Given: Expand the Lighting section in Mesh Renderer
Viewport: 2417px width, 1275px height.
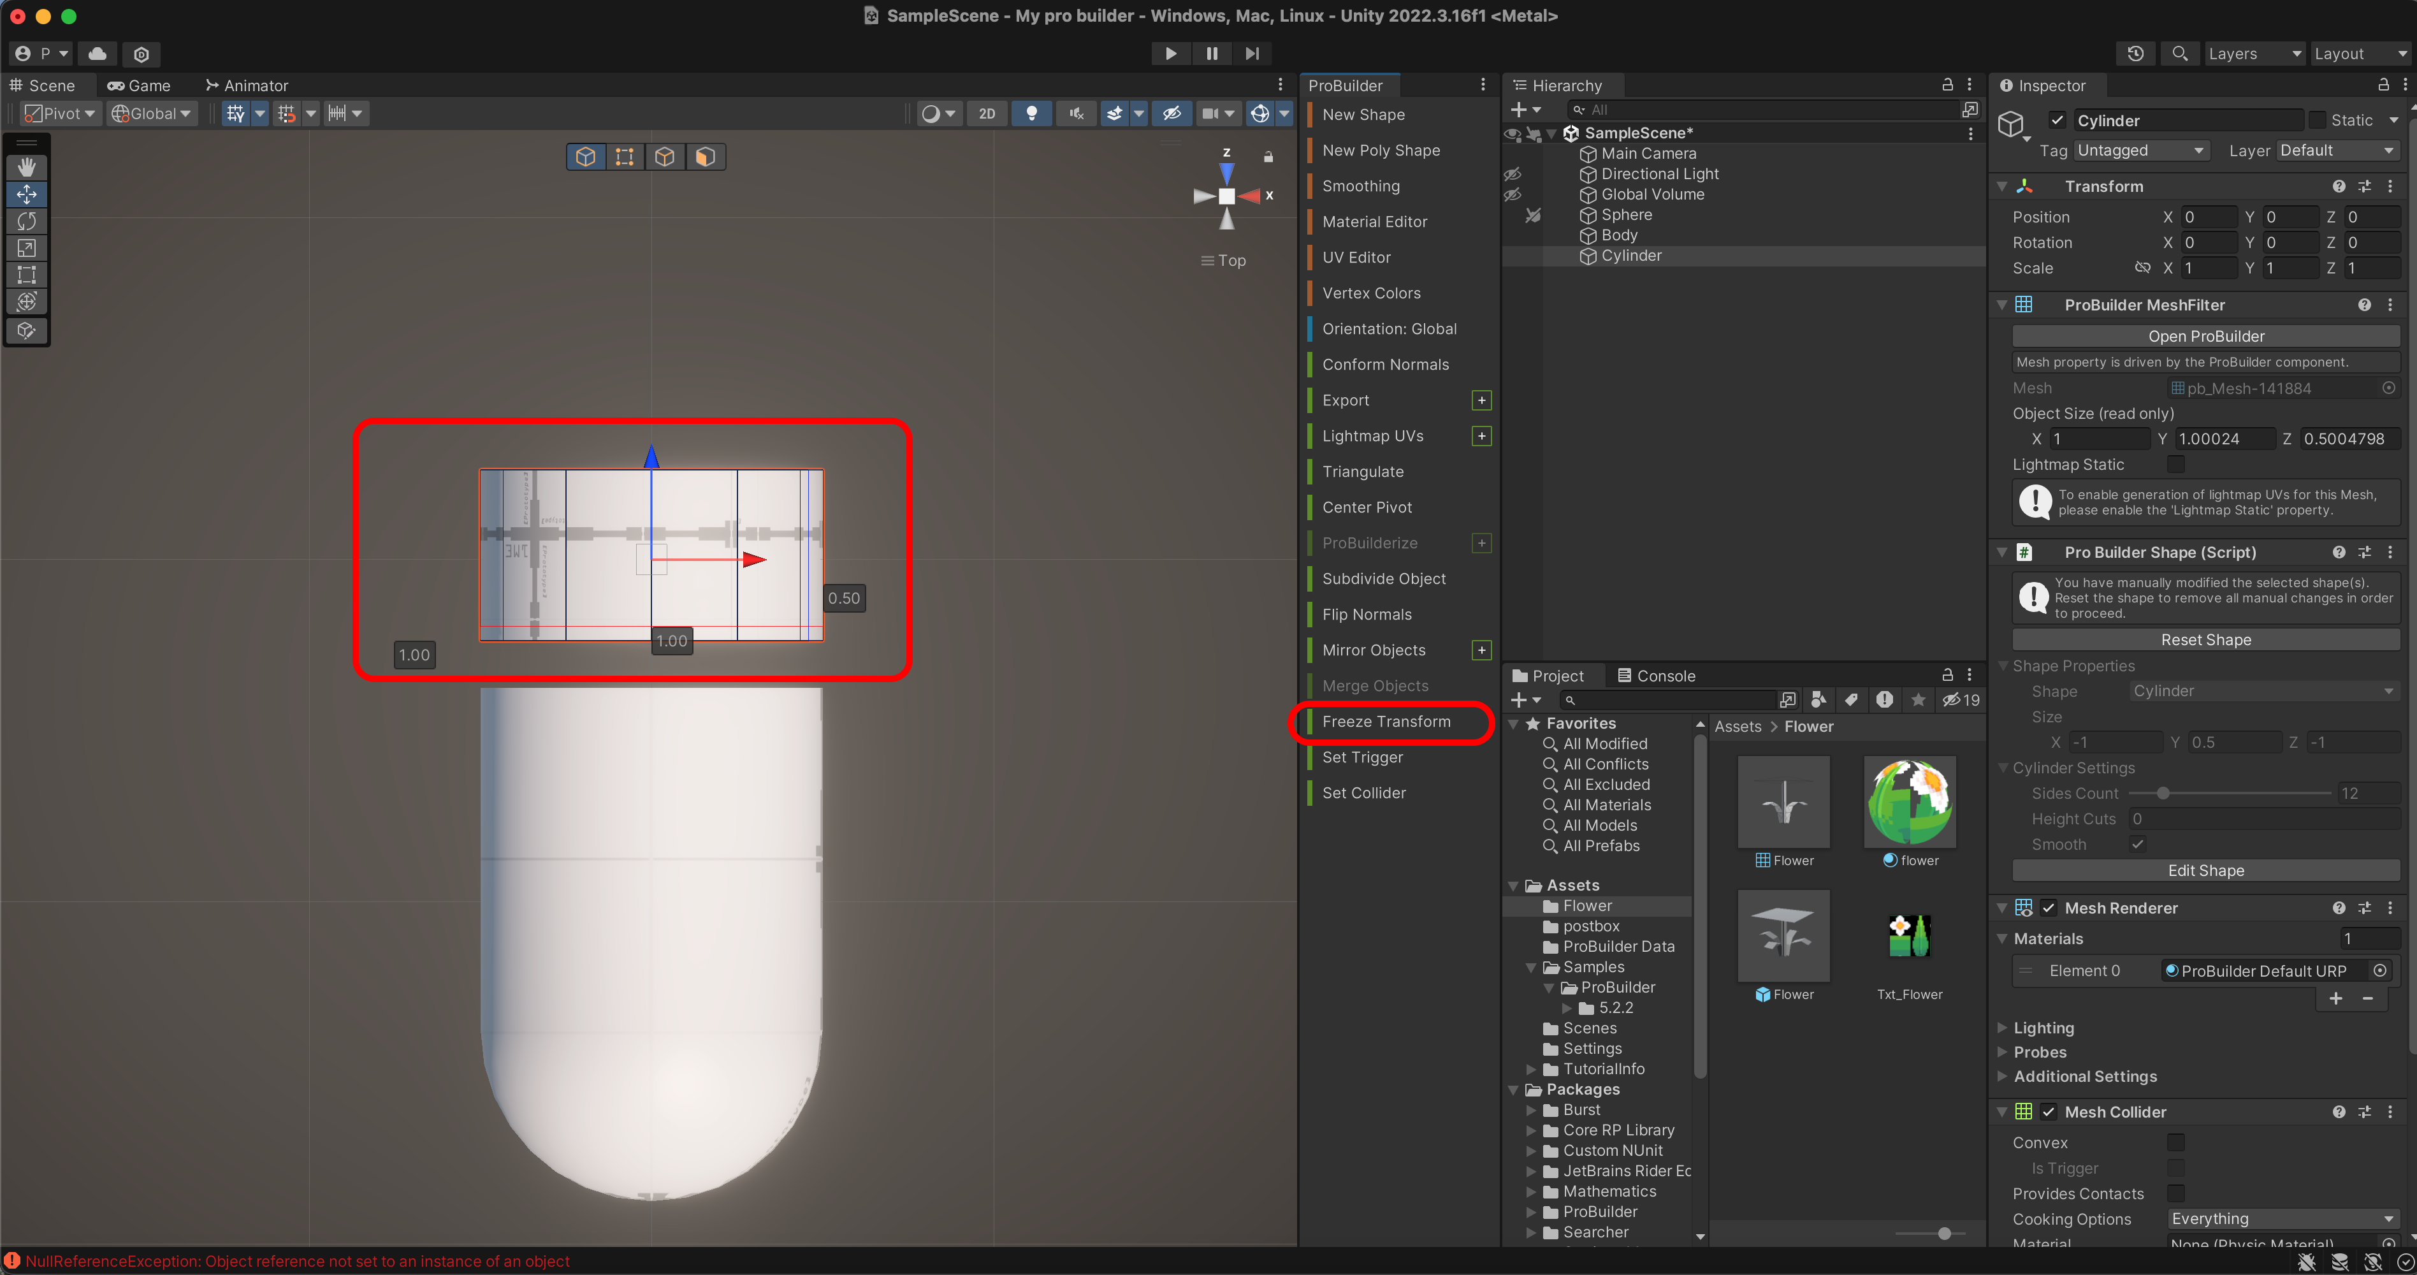Looking at the screenshot, I should pos(2043,1027).
